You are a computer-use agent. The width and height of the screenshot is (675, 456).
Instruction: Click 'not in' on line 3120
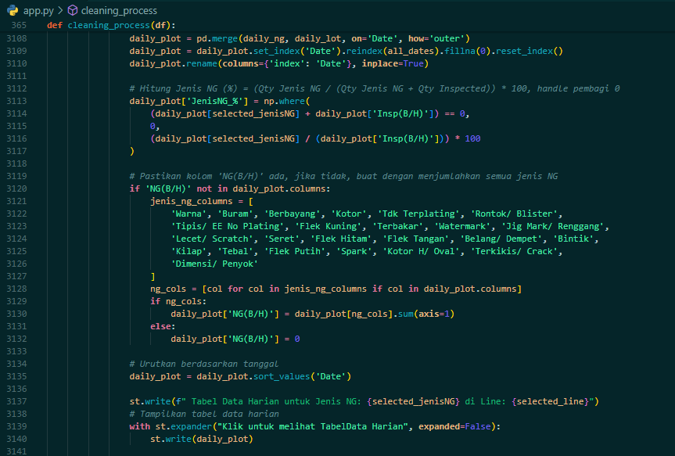pos(212,189)
